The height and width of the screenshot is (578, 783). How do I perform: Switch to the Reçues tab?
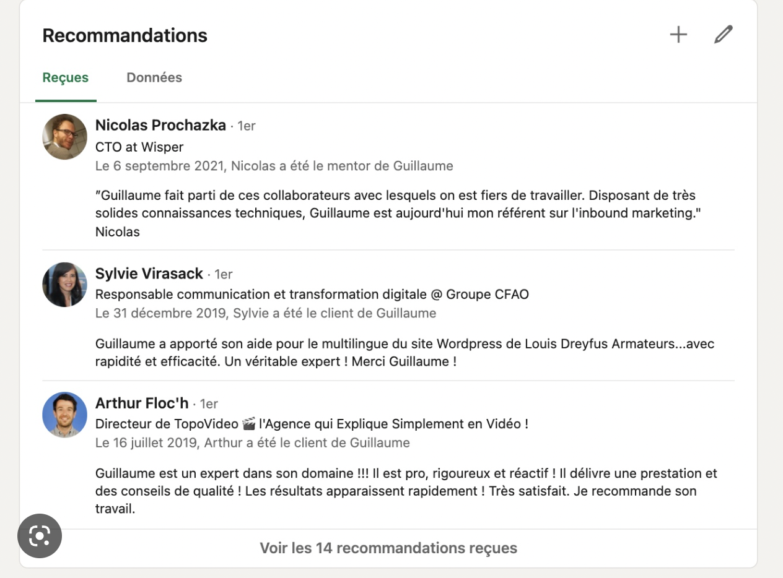pos(66,78)
